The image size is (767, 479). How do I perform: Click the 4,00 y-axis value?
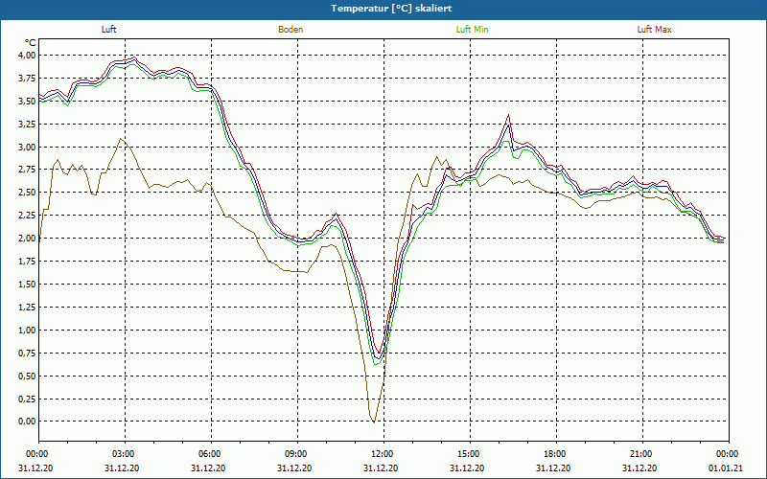[x=28, y=56]
